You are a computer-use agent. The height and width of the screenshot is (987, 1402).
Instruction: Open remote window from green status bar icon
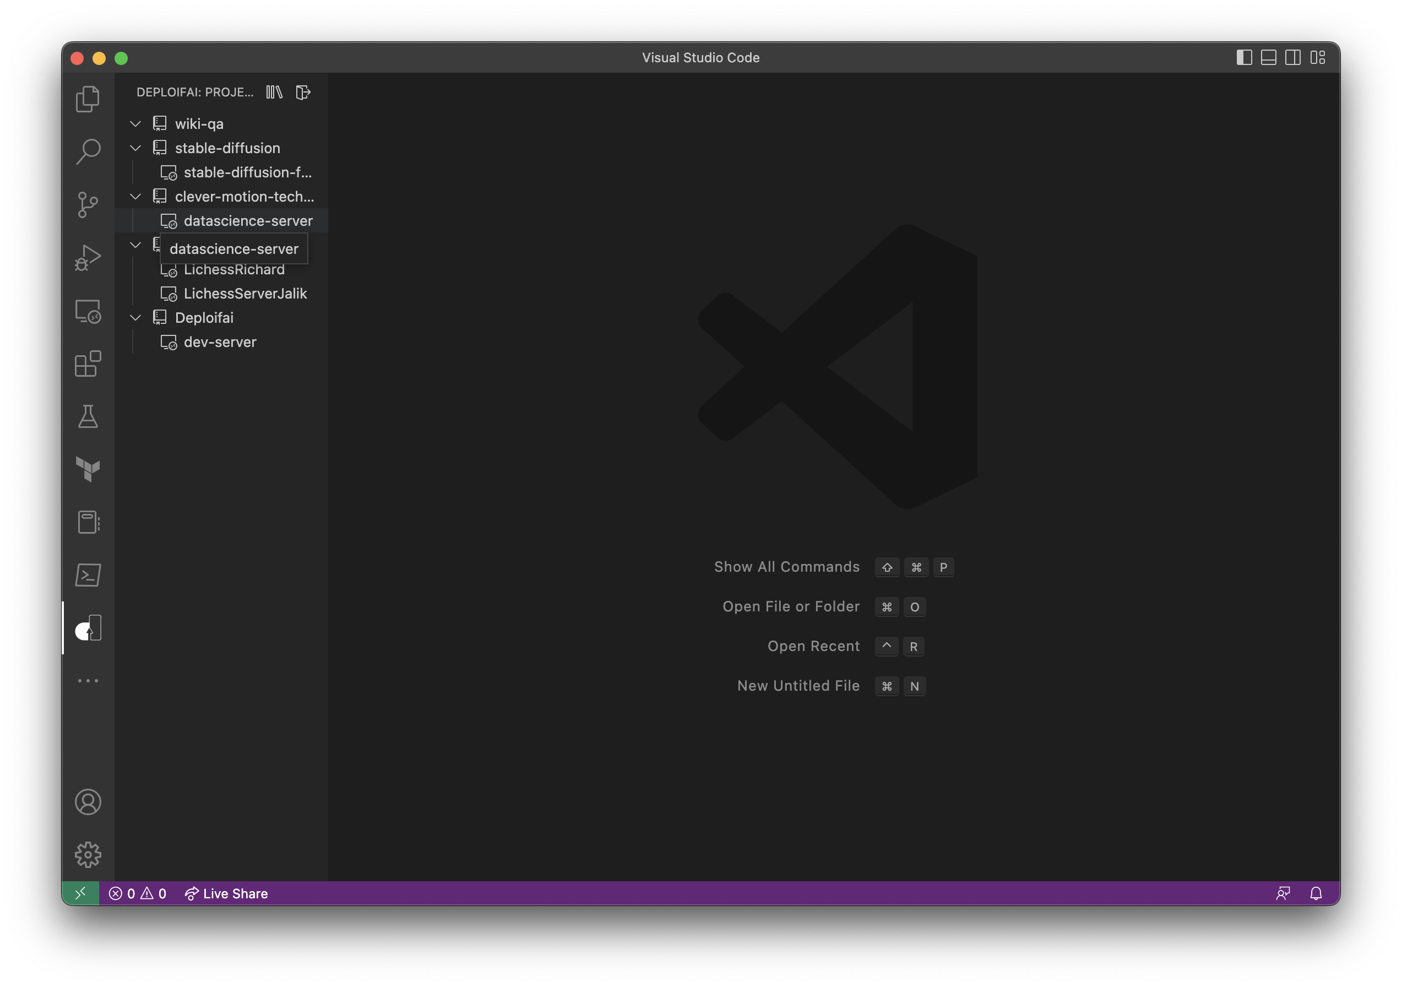tap(80, 893)
